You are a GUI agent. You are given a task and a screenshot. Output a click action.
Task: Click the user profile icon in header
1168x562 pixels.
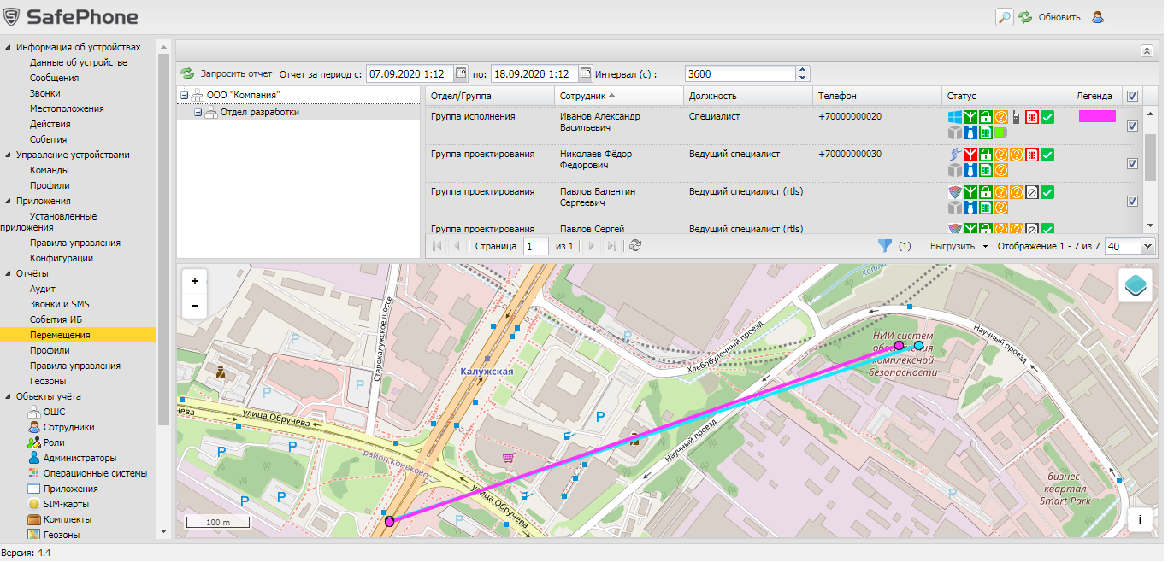[x=1098, y=17]
